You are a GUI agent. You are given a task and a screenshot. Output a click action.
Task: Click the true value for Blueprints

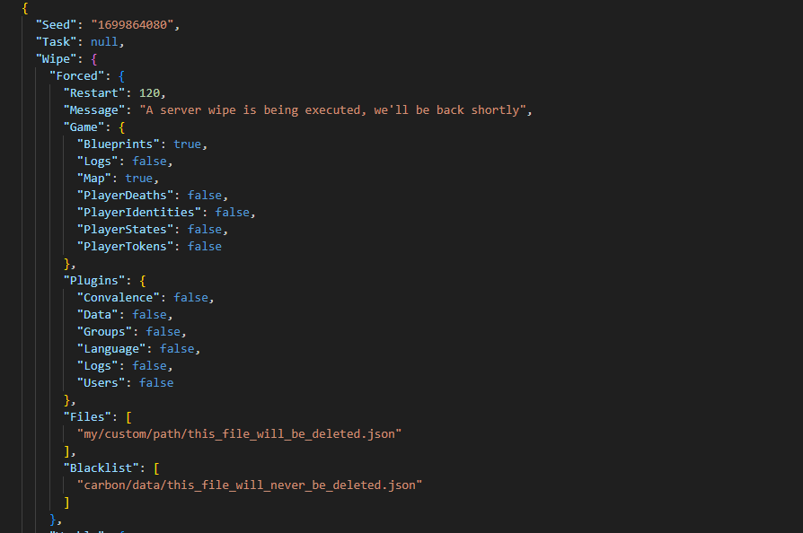187,144
